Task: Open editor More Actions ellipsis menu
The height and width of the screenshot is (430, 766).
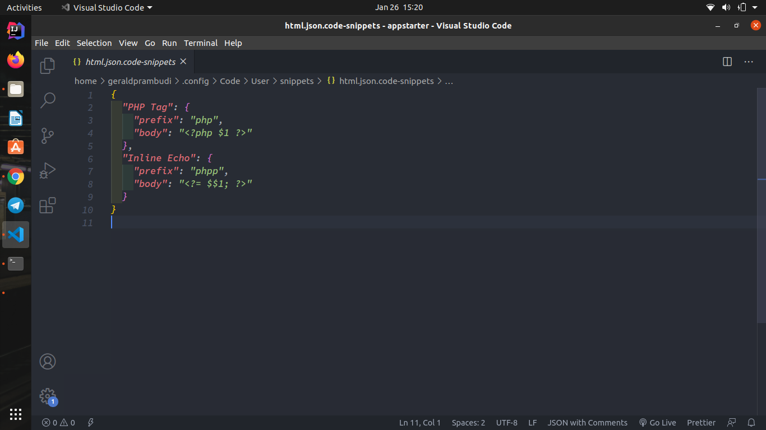Action: pyautogui.click(x=749, y=62)
